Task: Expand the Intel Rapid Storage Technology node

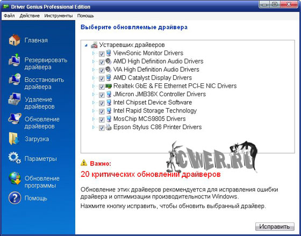Action: [94, 111]
